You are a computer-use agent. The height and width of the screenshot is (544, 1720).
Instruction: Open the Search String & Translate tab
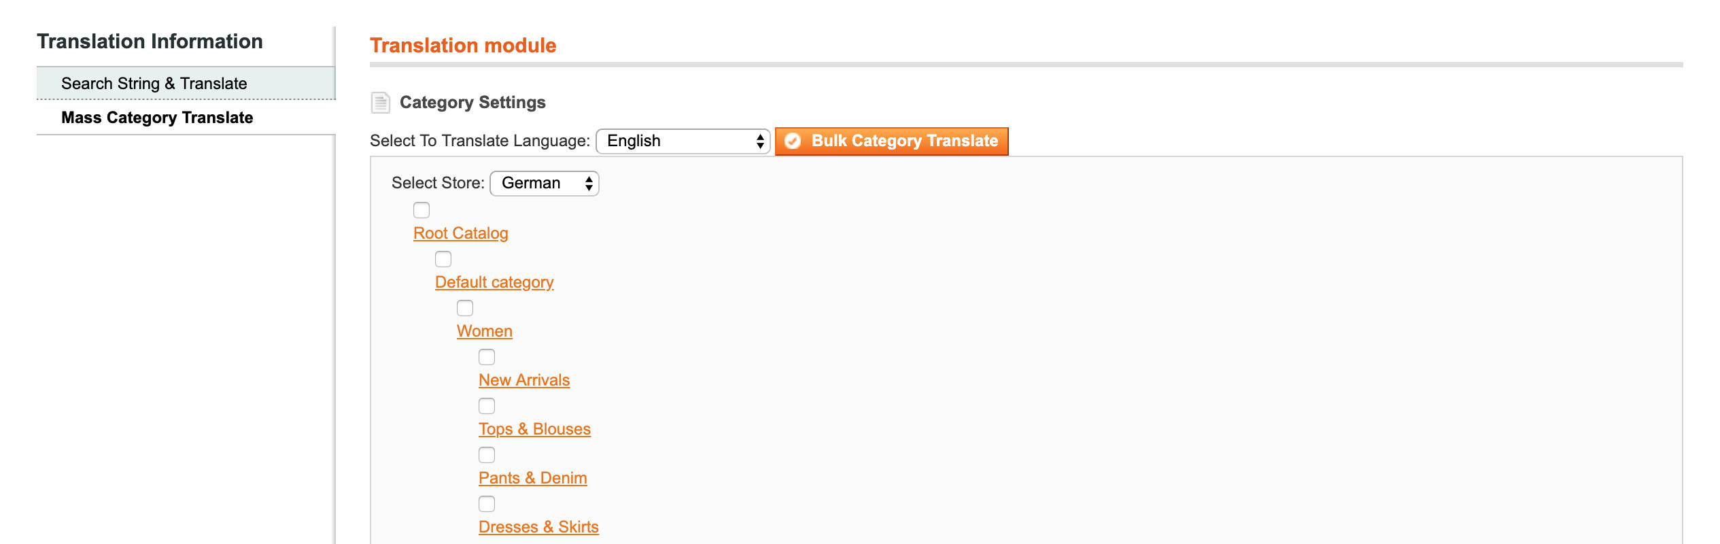click(154, 84)
